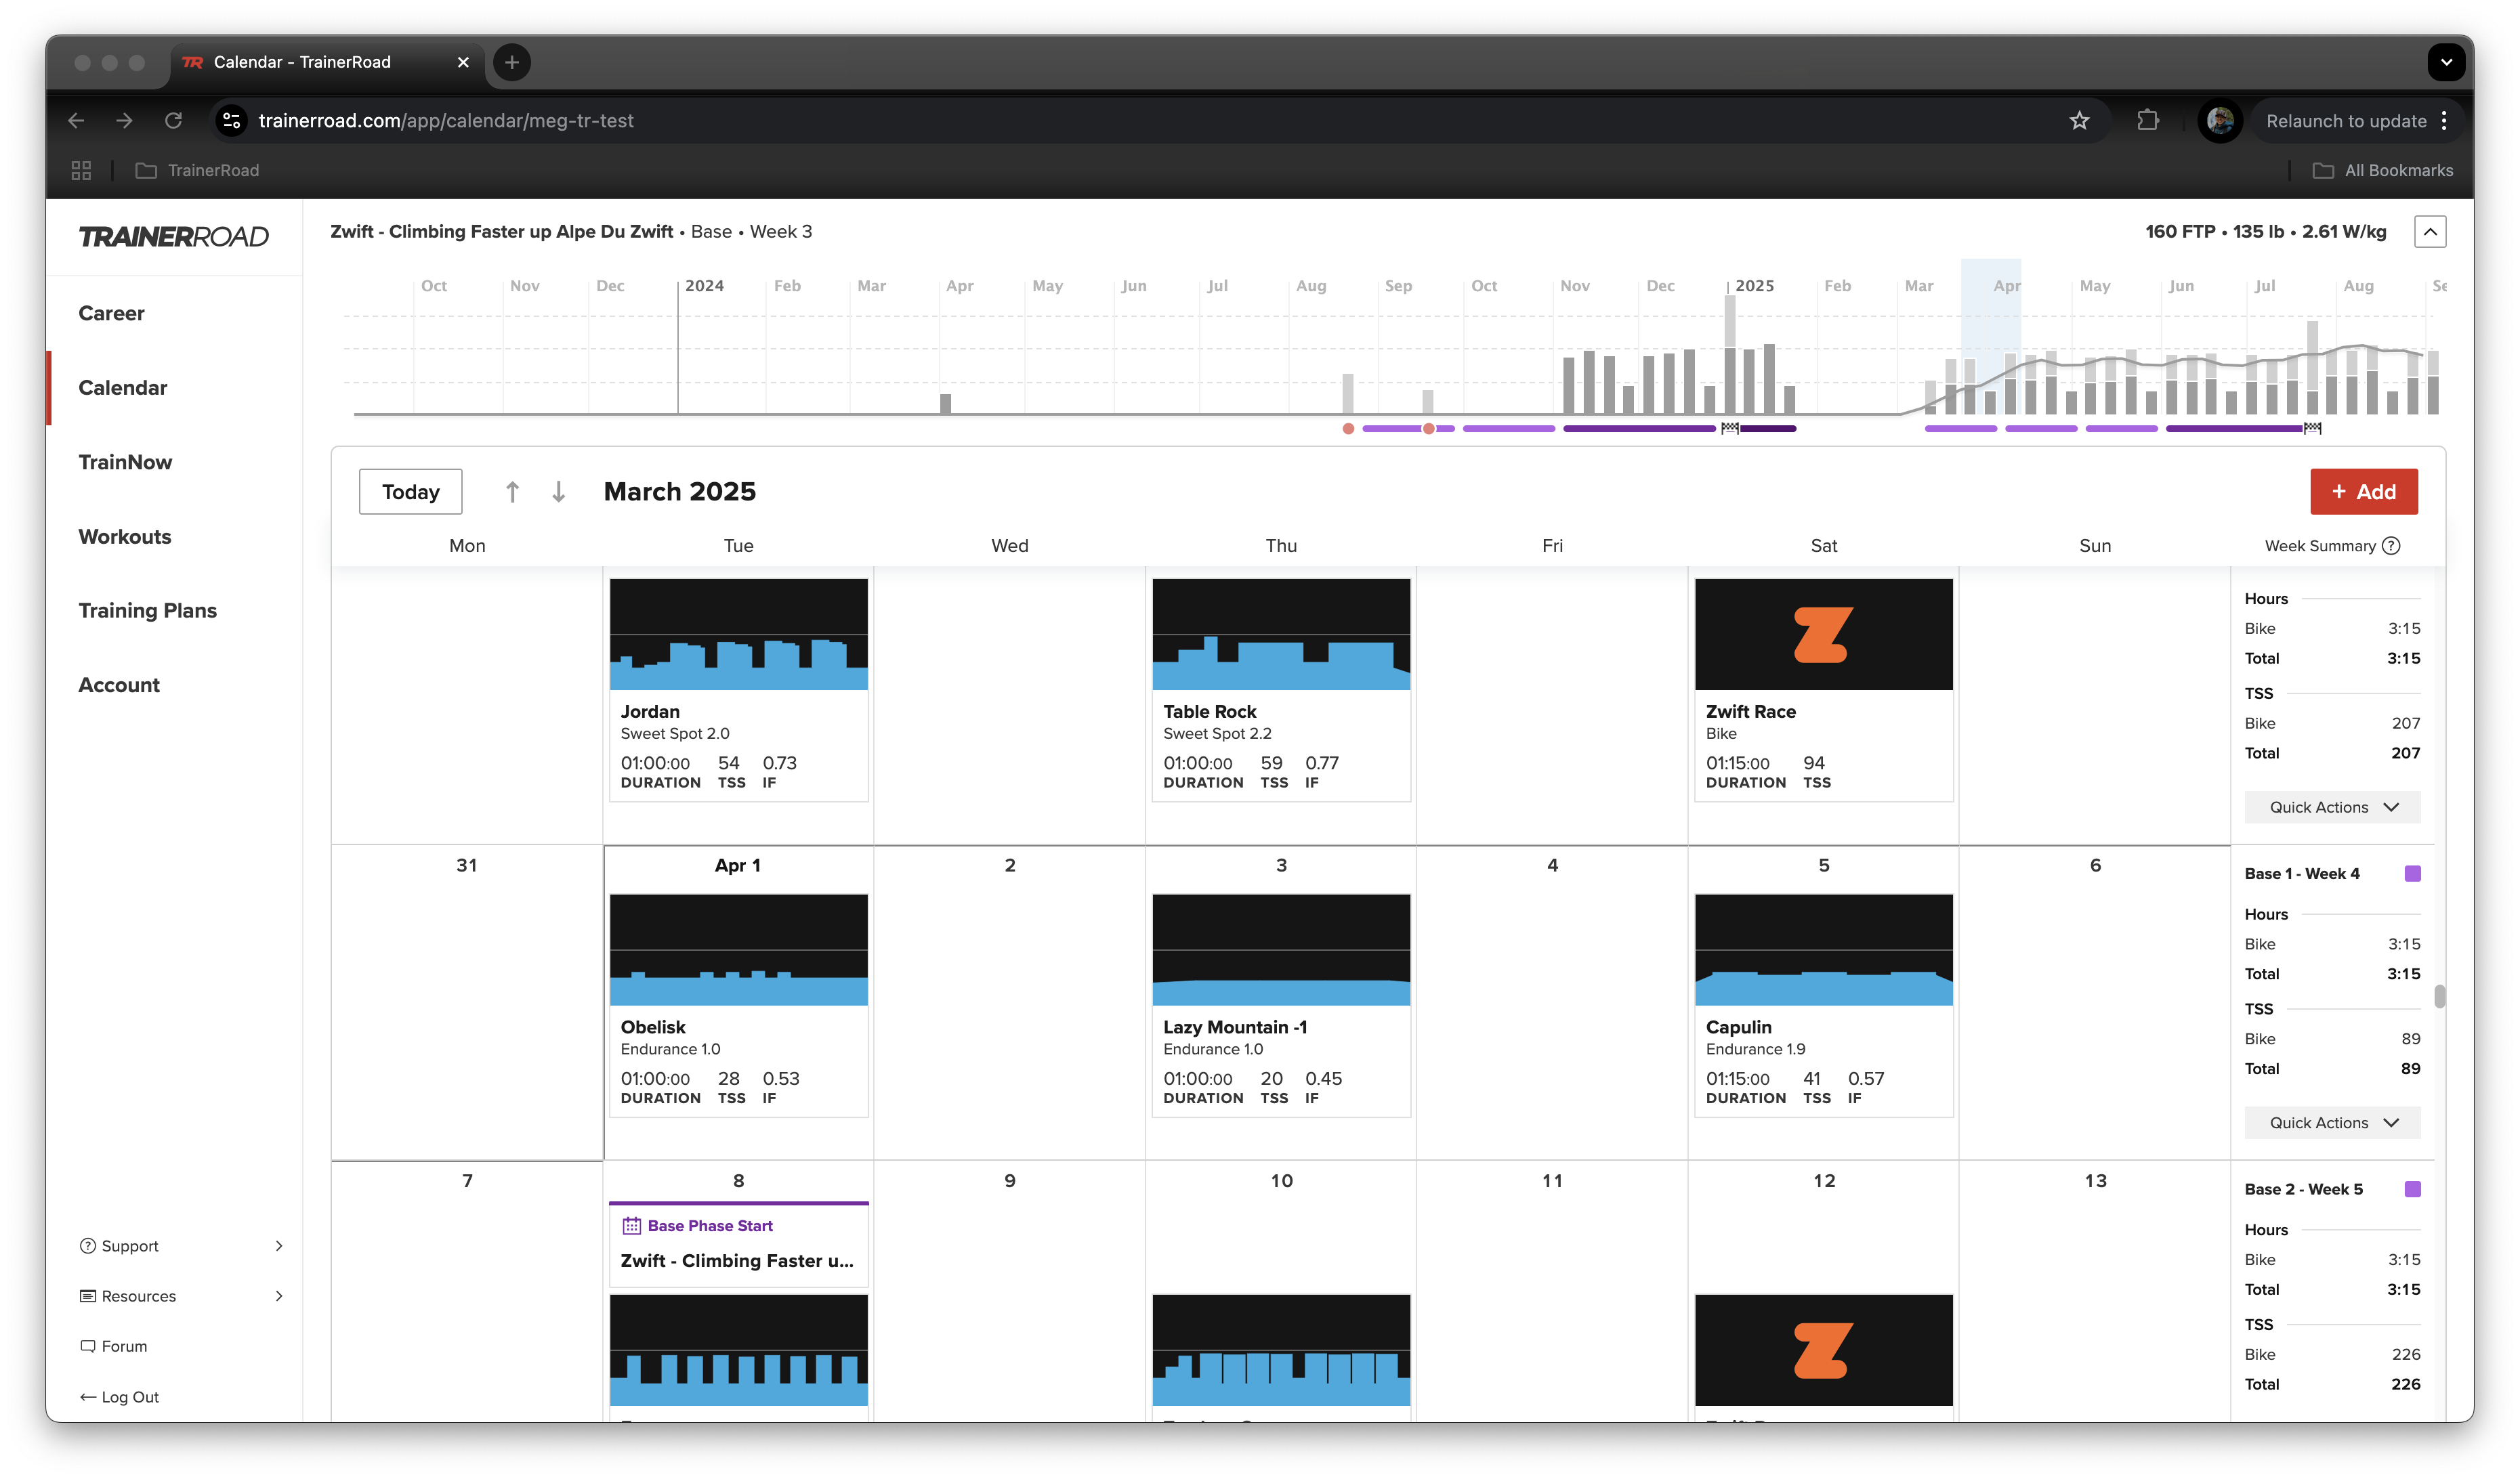This screenshot has width=2520, height=1479.
Task: Open Chrome three-dot menu
Action: (2444, 121)
